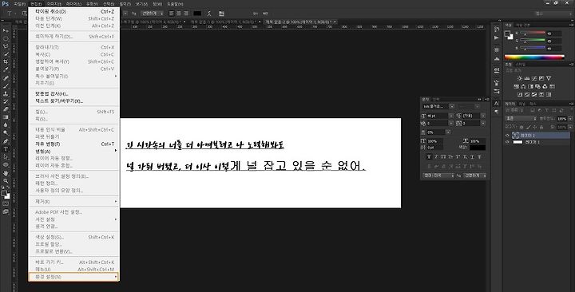
Task: Open the warp text icon in options bar
Action: click(209, 14)
